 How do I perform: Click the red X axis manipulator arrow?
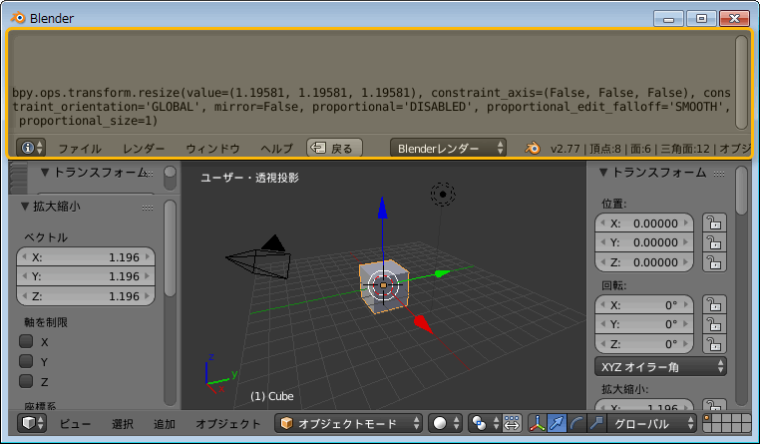tap(422, 324)
